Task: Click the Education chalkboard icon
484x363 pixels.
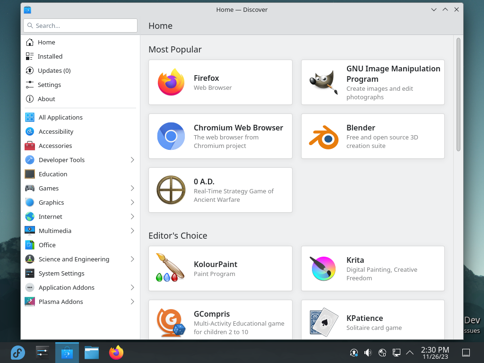Action: pos(30,174)
